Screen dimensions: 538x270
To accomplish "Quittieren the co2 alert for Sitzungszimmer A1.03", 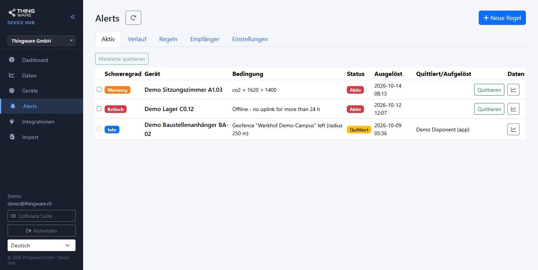I will coord(489,90).
